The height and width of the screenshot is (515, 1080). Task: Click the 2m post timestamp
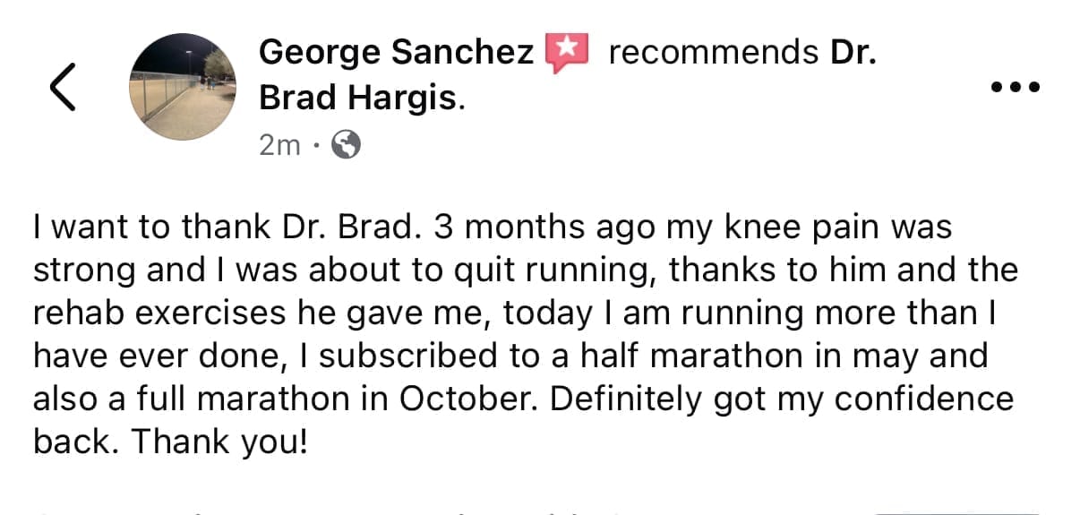[x=279, y=145]
